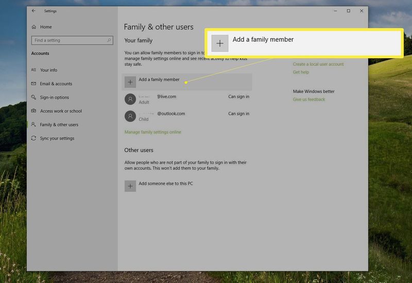This screenshot has height=283, width=412.
Task: Select the Child @outlook.com account avatar
Action: (130, 116)
